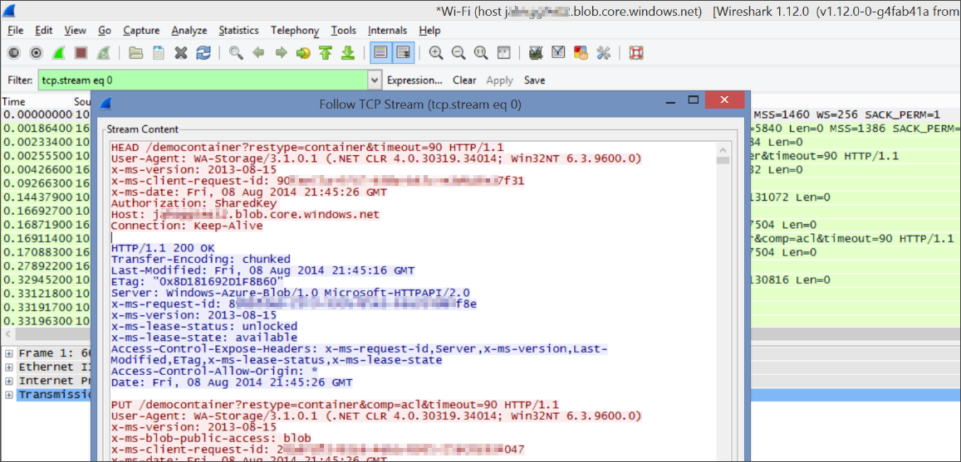Open the Go menu
961x462 pixels.
[105, 31]
